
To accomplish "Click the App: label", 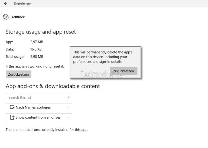I will click(x=9, y=42).
